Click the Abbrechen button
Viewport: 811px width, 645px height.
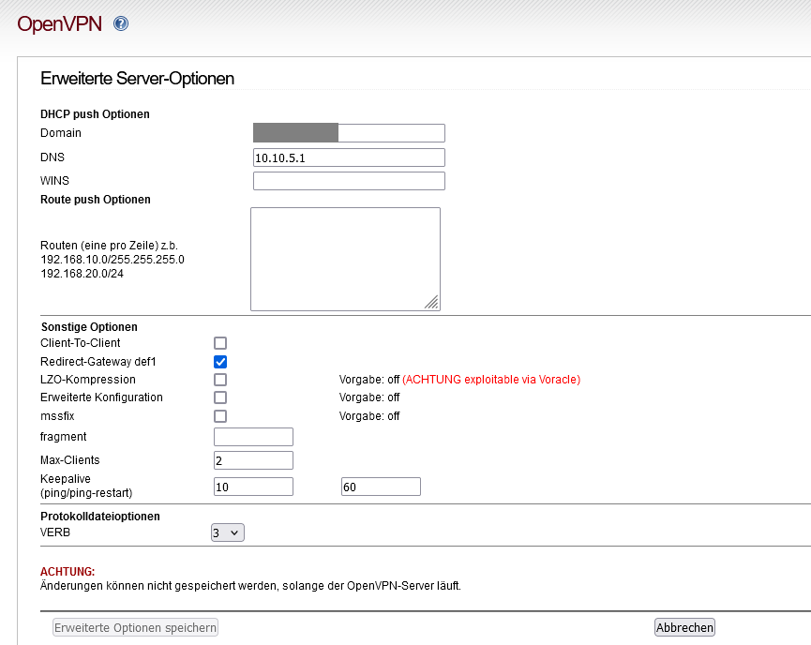click(684, 627)
